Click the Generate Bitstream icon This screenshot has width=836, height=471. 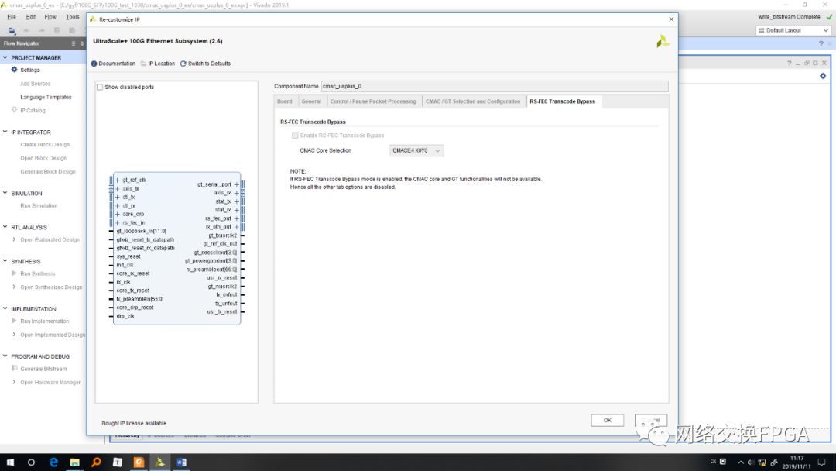pyautogui.click(x=15, y=368)
